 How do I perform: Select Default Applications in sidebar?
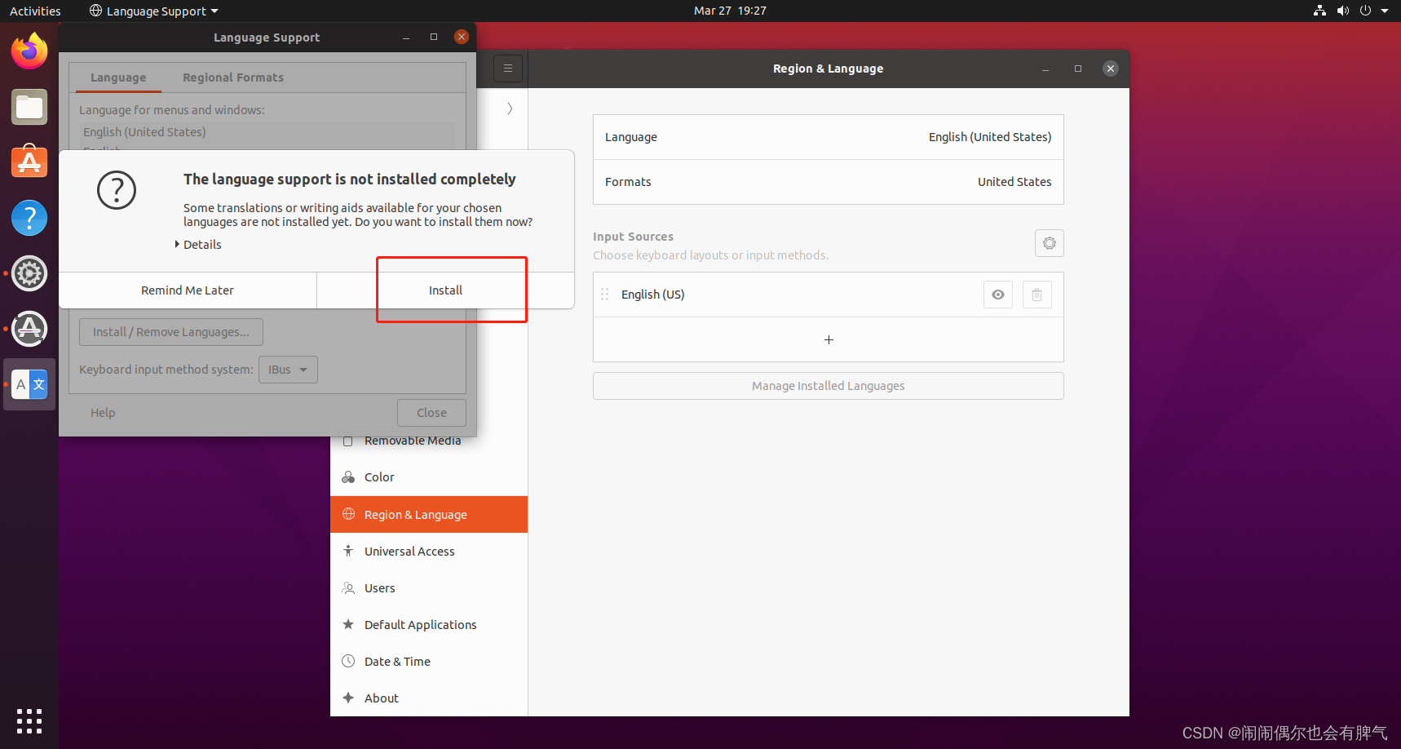pyautogui.click(x=429, y=625)
